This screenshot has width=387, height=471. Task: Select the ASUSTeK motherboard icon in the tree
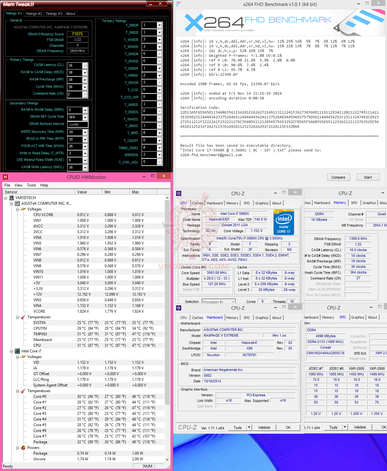point(17,203)
